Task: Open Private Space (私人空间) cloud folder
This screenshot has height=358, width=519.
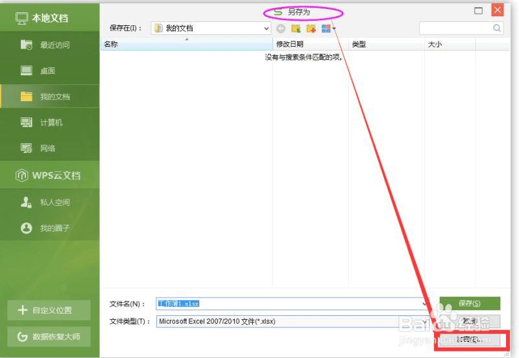Action: coord(50,202)
